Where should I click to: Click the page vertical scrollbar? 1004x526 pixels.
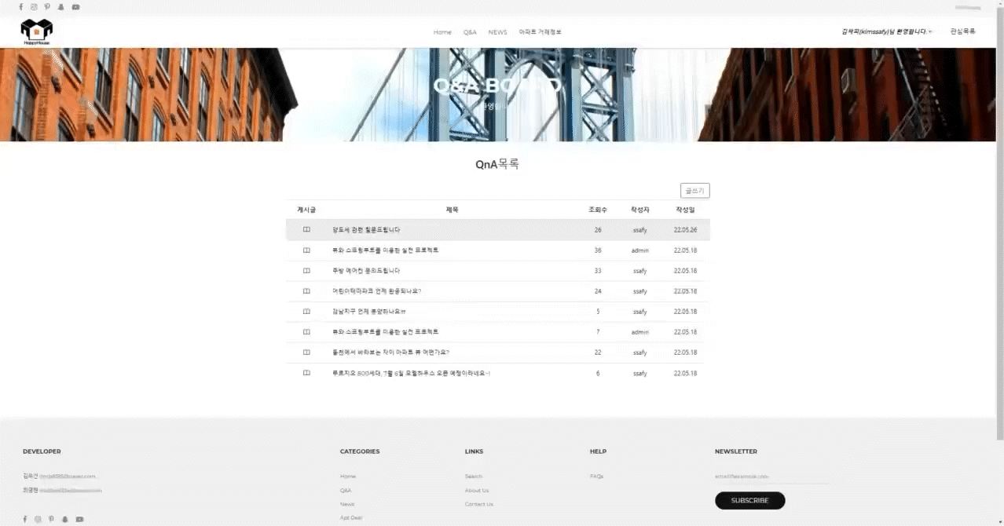pos(999,228)
